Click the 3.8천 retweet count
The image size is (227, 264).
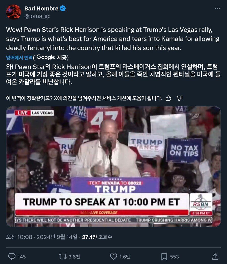click(74, 257)
